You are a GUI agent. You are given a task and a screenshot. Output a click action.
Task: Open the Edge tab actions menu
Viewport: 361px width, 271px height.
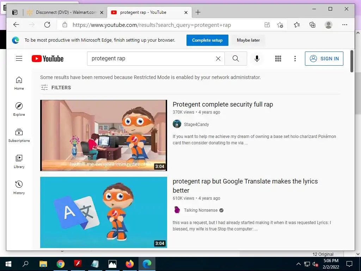[x=15, y=12]
